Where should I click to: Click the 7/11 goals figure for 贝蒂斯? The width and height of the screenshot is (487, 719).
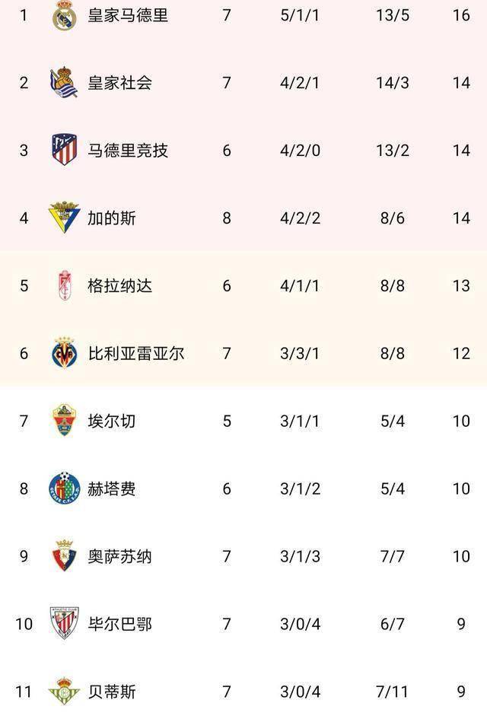click(392, 692)
